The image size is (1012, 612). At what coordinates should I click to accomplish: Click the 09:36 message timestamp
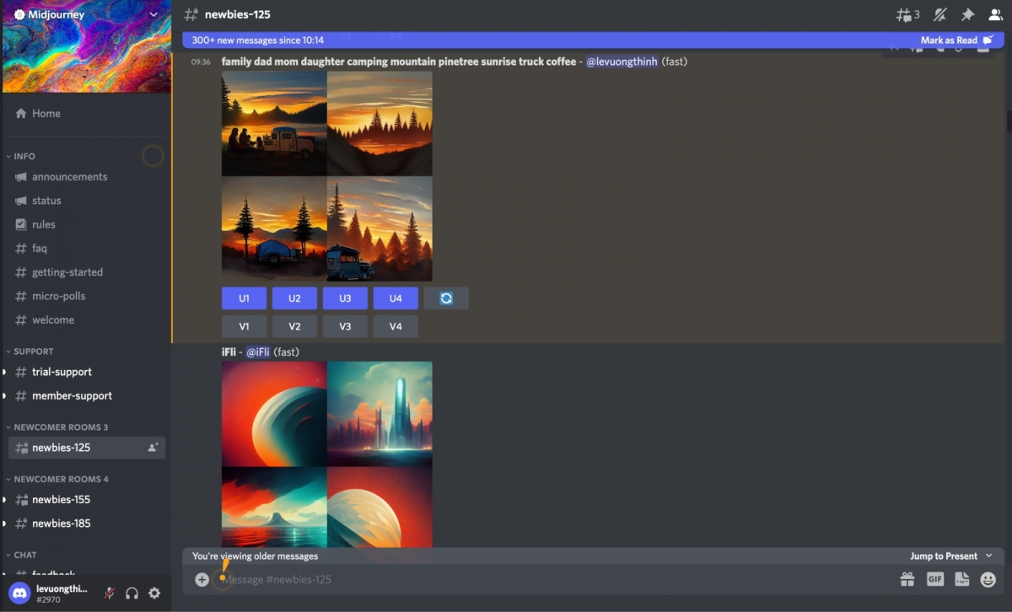click(201, 62)
